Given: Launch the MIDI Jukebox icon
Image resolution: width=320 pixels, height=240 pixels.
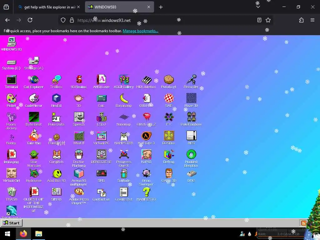Looking at the screenshot, I should pyautogui.click(x=146, y=82).
